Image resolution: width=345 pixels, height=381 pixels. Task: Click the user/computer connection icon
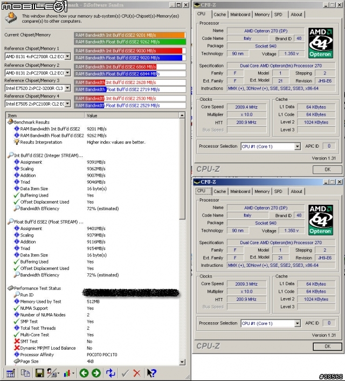click(52, 373)
